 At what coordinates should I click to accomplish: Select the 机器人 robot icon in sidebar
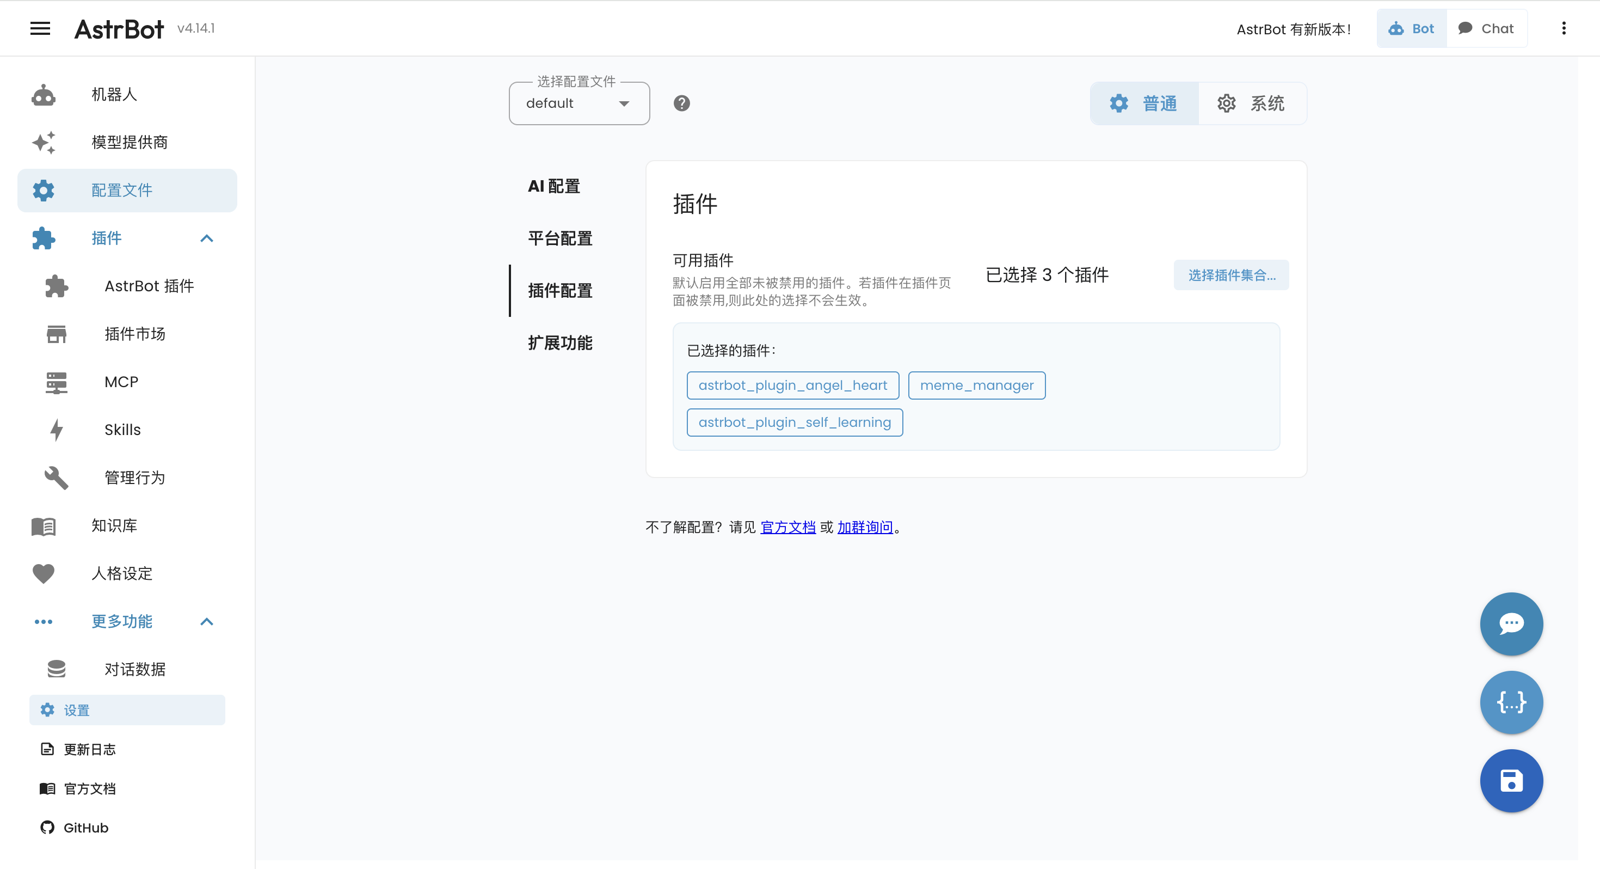(x=42, y=95)
